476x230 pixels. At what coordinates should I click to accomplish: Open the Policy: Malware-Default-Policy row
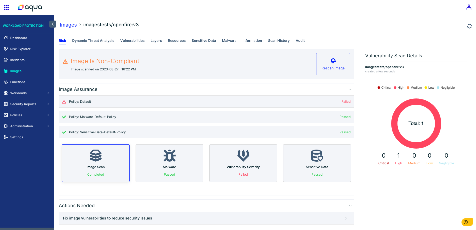click(x=206, y=117)
